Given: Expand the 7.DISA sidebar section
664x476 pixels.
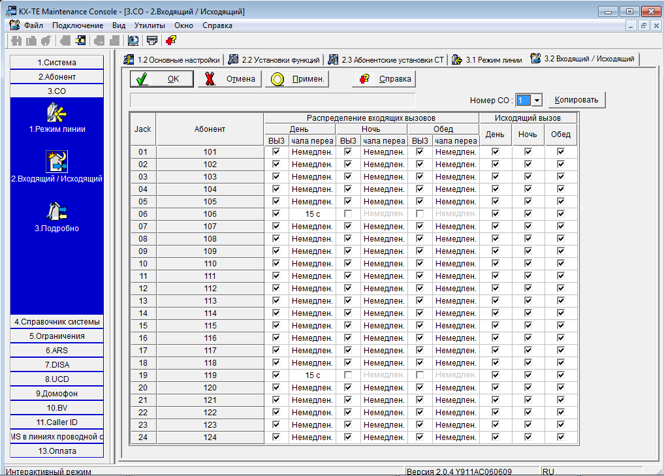Looking at the screenshot, I should [57, 364].
